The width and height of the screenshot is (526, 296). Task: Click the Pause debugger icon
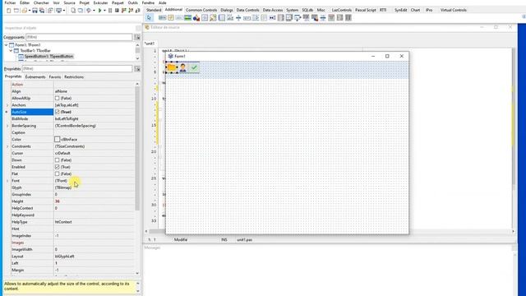pos(109,11)
